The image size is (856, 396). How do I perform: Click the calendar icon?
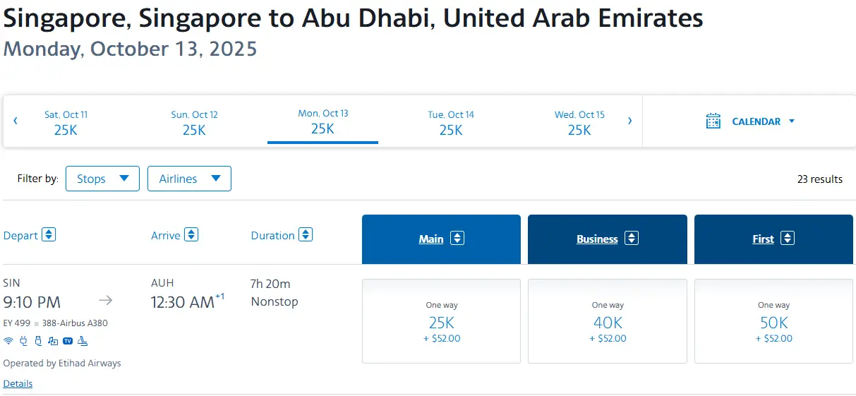pyautogui.click(x=713, y=121)
